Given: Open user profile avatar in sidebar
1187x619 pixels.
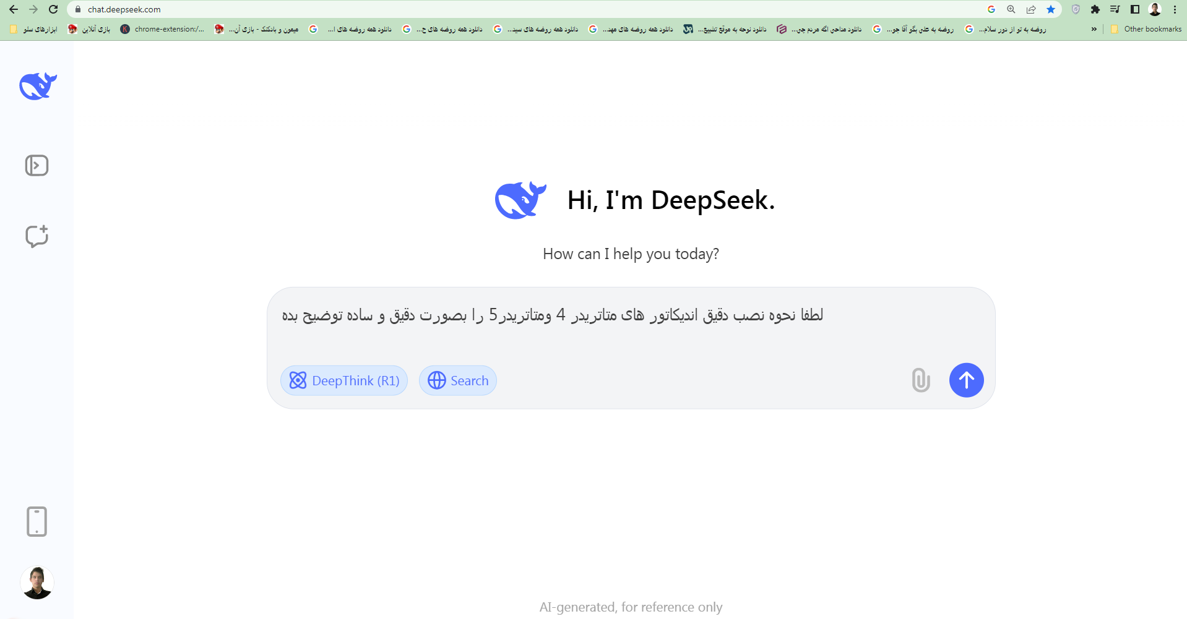Looking at the screenshot, I should point(37,583).
